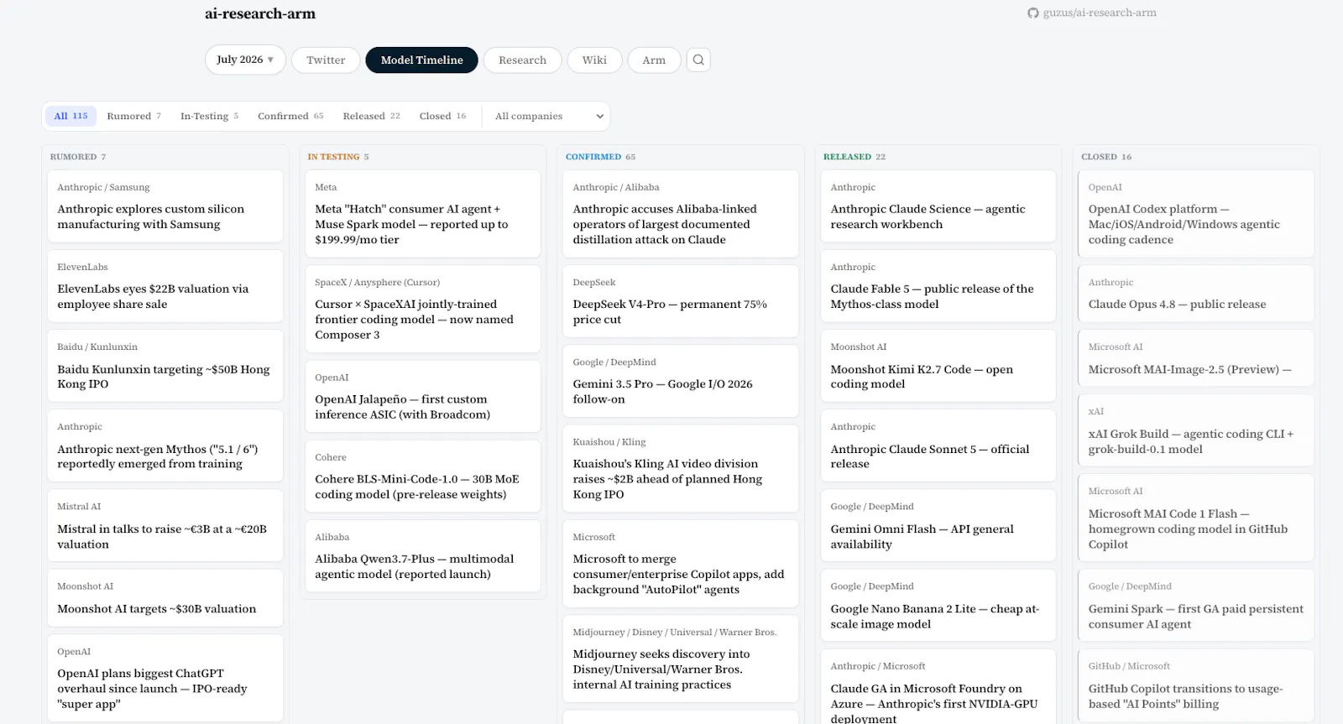Open OpenAI Codex platform card
This screenshot has width=1343, height=724.
pos(1196,214)
